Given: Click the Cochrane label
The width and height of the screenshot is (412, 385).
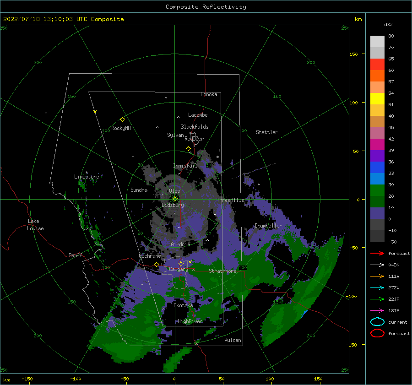Looking at the screenshot, I should coord(150,256).
